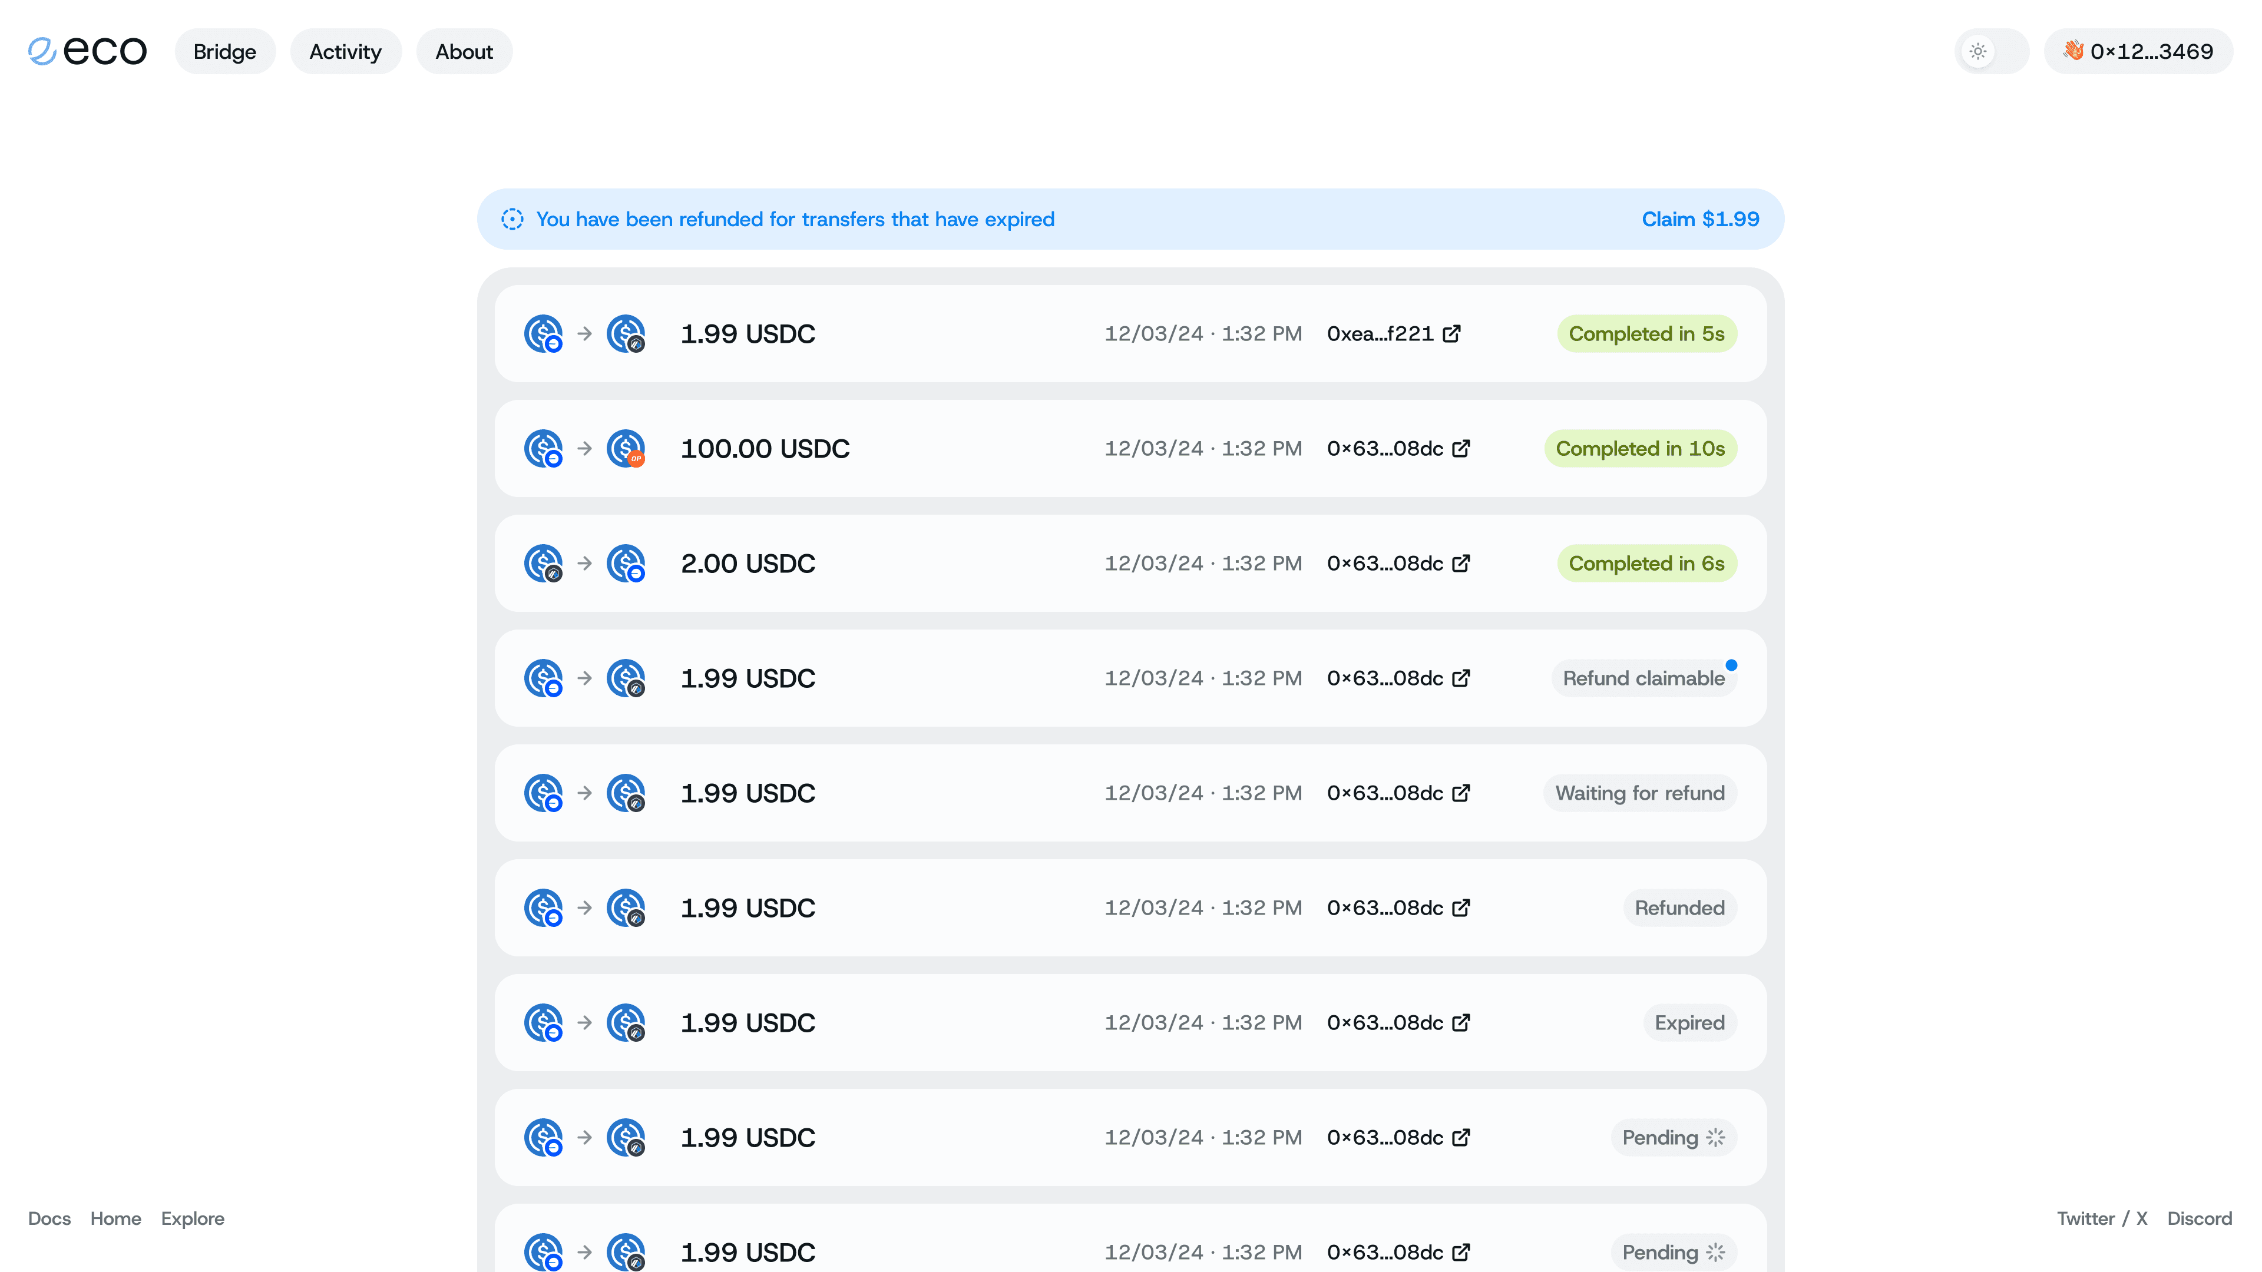Open external link on 2.00 USDC row
This screenshot has height=1272, width=2262.
click(x=1461, y=564)
